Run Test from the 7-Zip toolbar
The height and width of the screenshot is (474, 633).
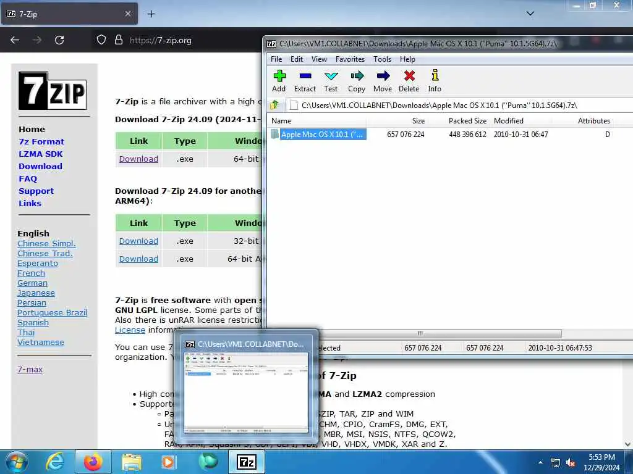[331, 81]
